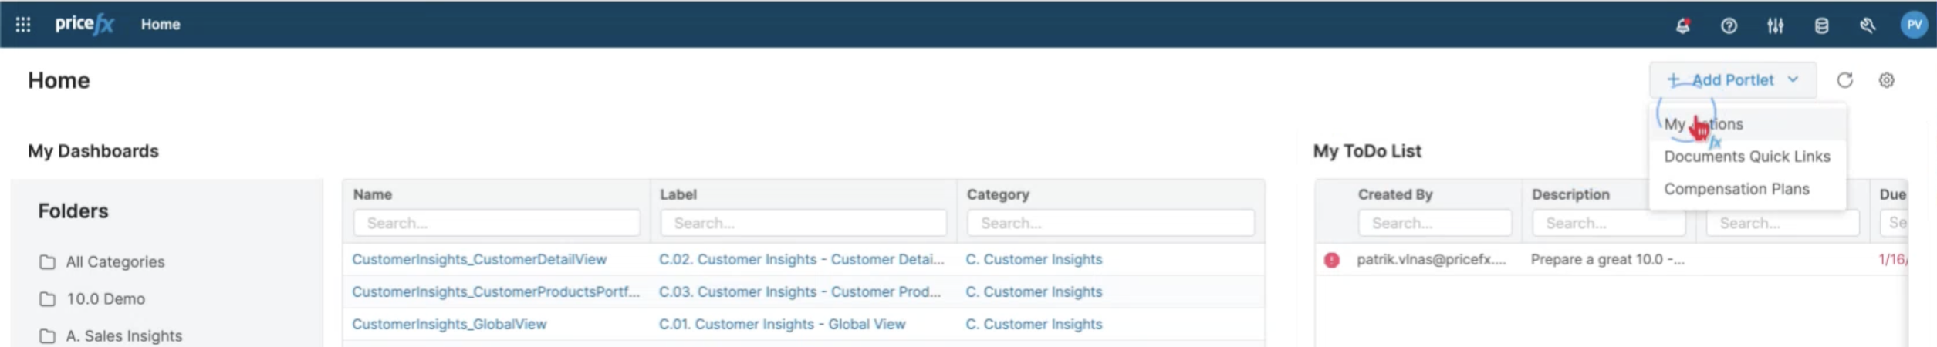Expand the Add Portlet dropdown
This screenshot has height=347, width=1937.
tap(1732, 80)
